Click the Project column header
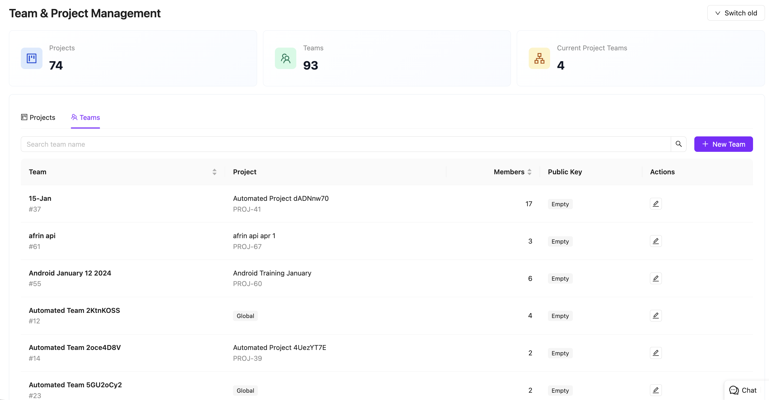The width and height of the screenshot is (769, 400). (245, 172)
